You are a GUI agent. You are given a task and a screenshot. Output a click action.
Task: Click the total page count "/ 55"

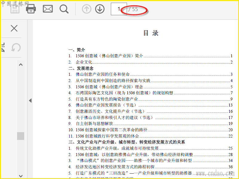(x=133, y=9)
